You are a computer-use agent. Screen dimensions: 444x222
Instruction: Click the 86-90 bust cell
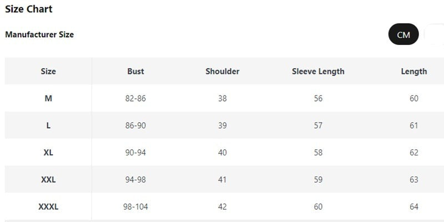point(135,125)
